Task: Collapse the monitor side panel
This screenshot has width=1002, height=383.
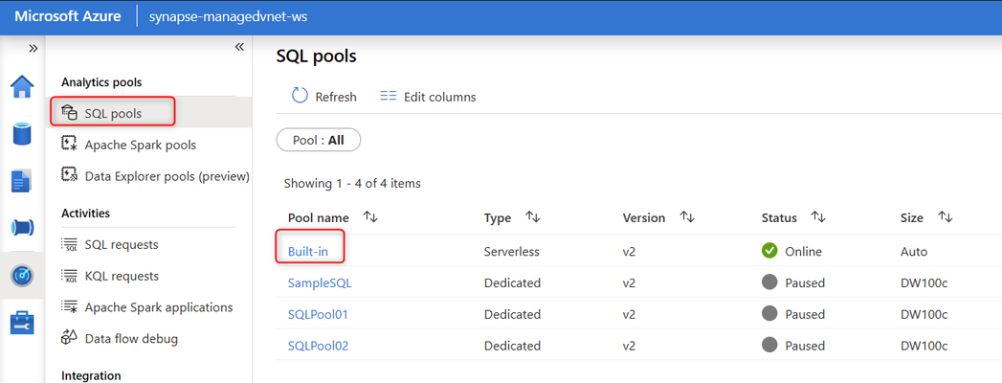Action: pos(239,47)
